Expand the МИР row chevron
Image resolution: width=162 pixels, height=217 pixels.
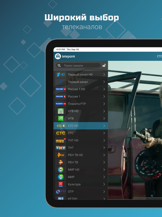[x=104, y=177]
